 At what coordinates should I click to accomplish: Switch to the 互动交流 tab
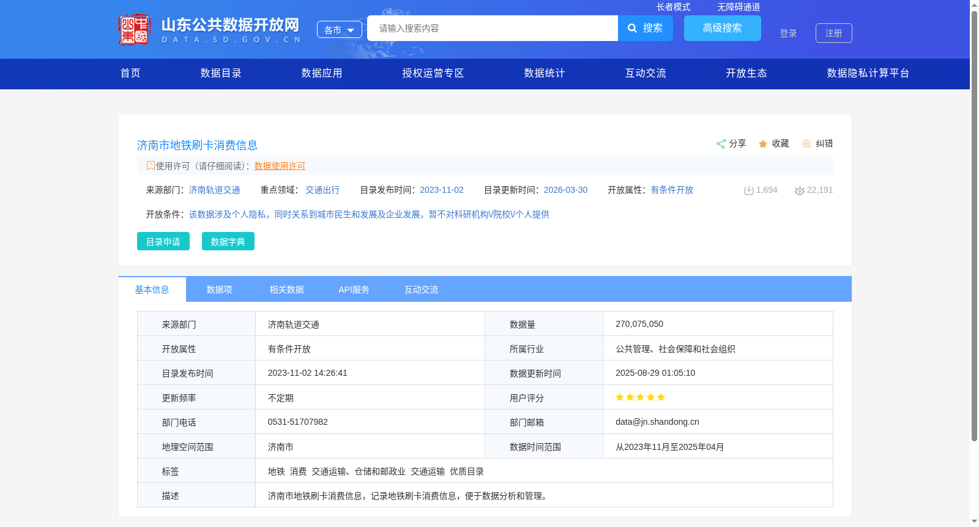click(422, 290)
